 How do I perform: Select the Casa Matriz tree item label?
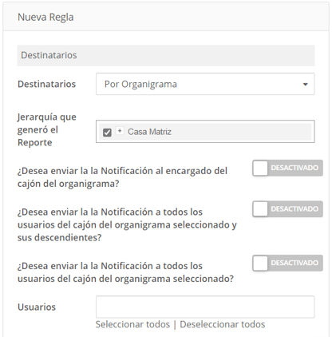tap(149, 132)
